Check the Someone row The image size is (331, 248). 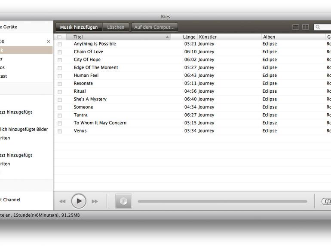click(x=60, y=107)
